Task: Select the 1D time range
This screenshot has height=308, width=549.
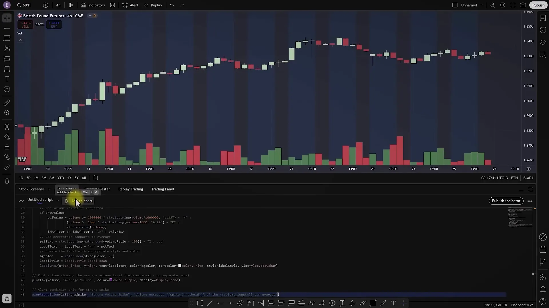Action: (x=21, y=178)
